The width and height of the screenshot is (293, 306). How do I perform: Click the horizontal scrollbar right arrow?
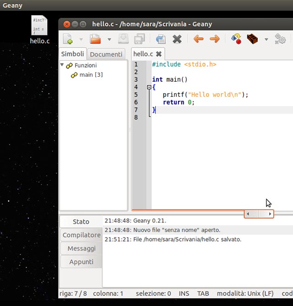270,214
